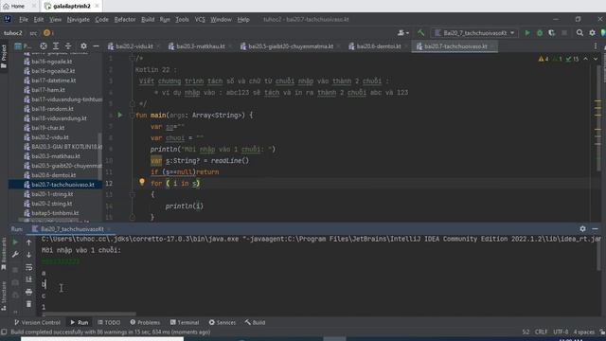Open bai20-1-string.kt in project tree
606x341 pixels.
[x=52, y=194]
